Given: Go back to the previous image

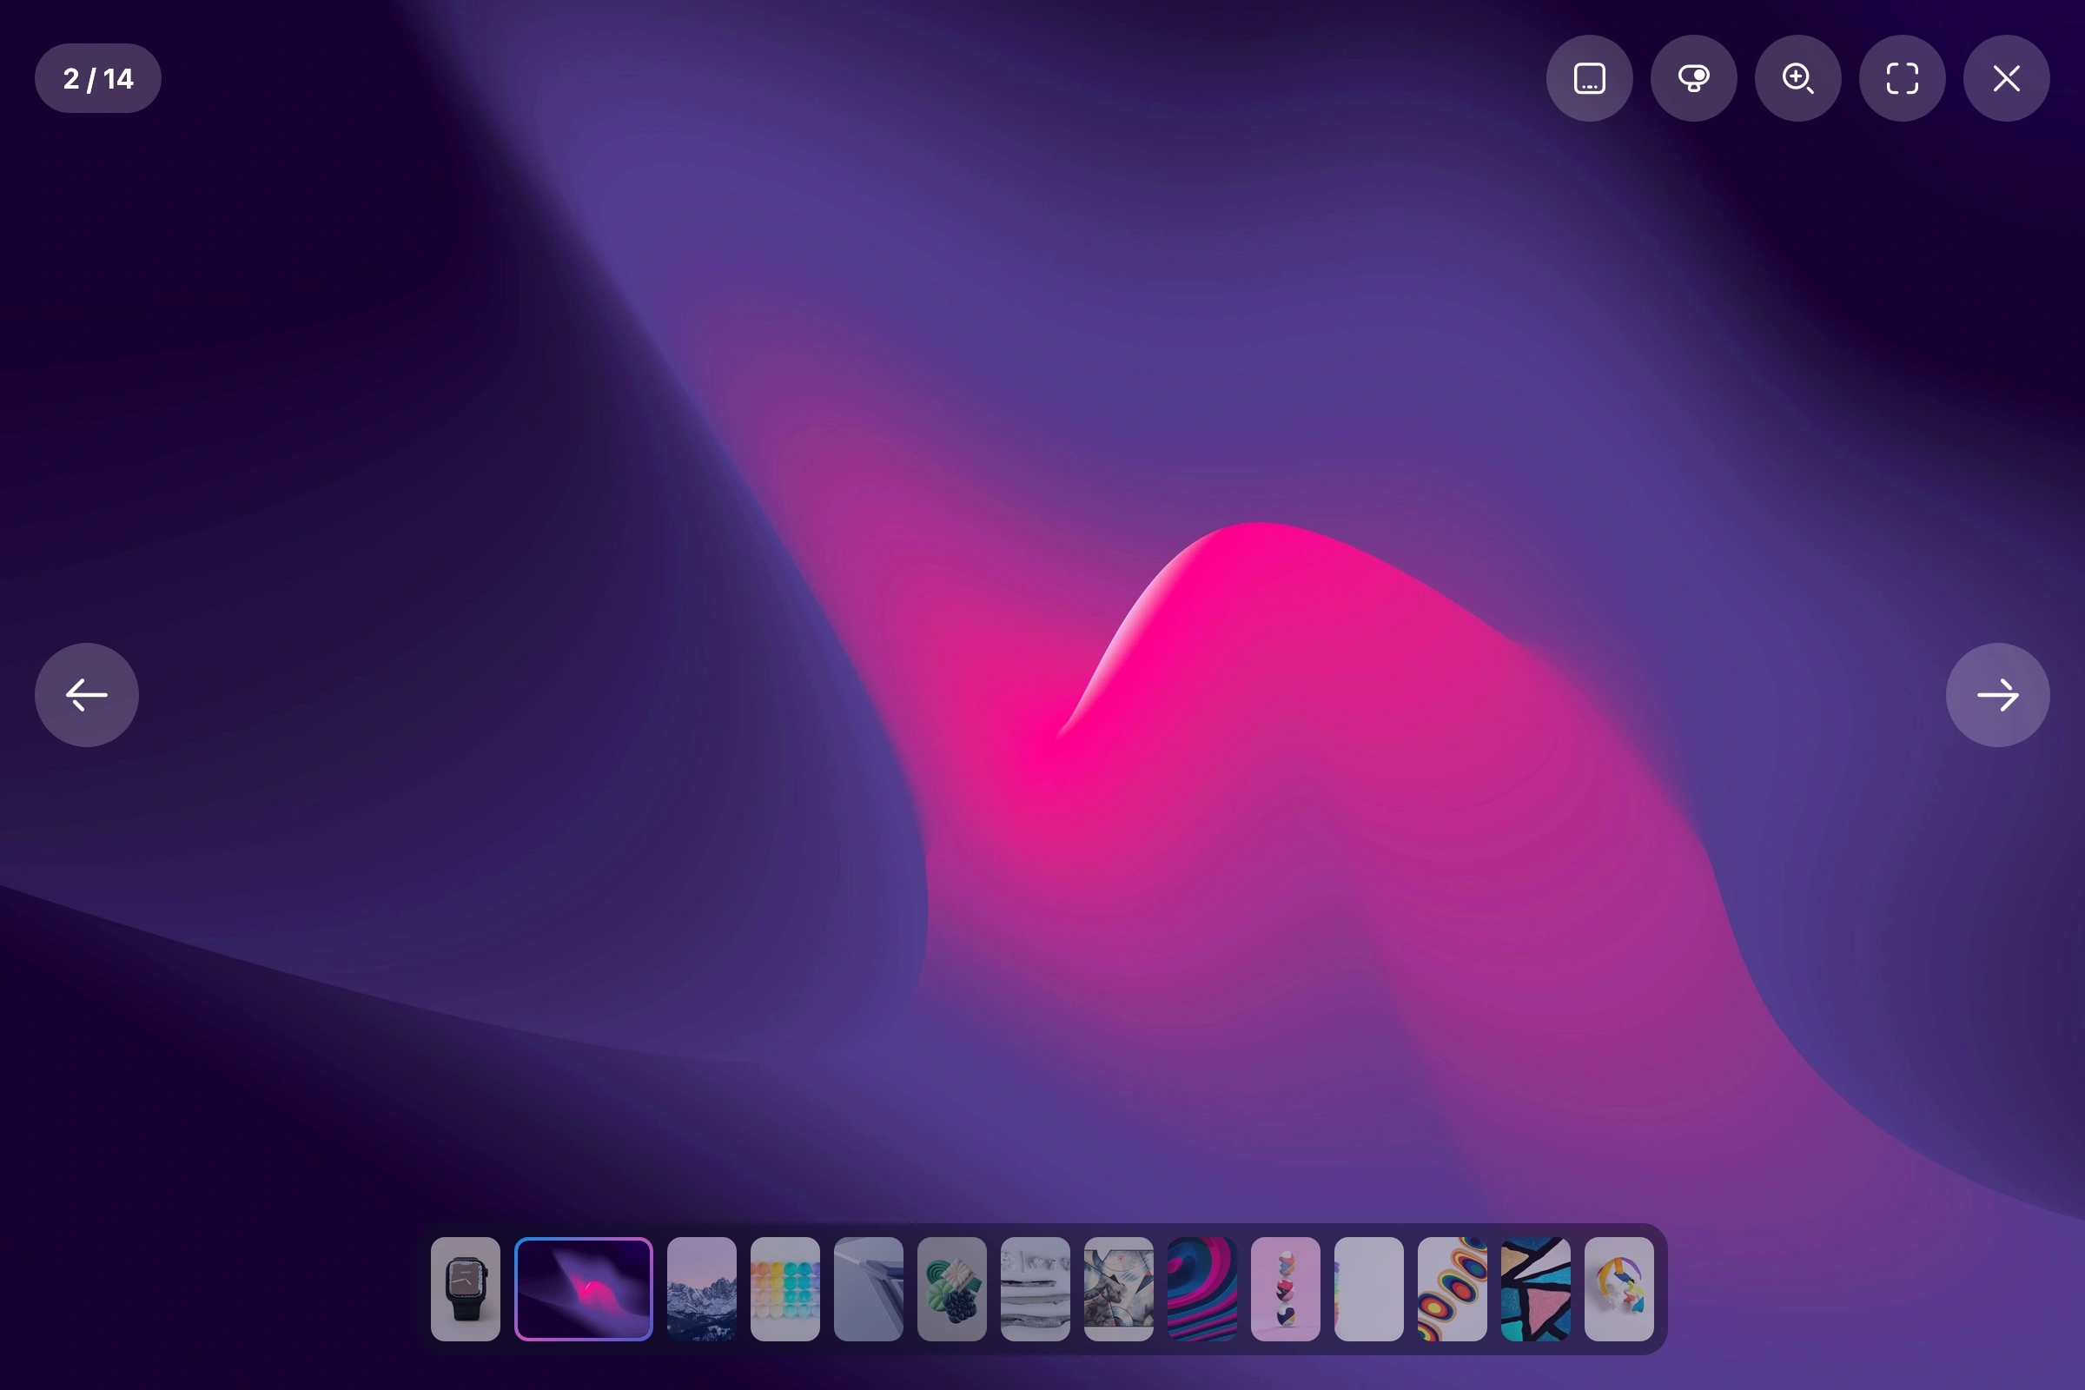Looking at the screenshot, I should tap(86, 695).
